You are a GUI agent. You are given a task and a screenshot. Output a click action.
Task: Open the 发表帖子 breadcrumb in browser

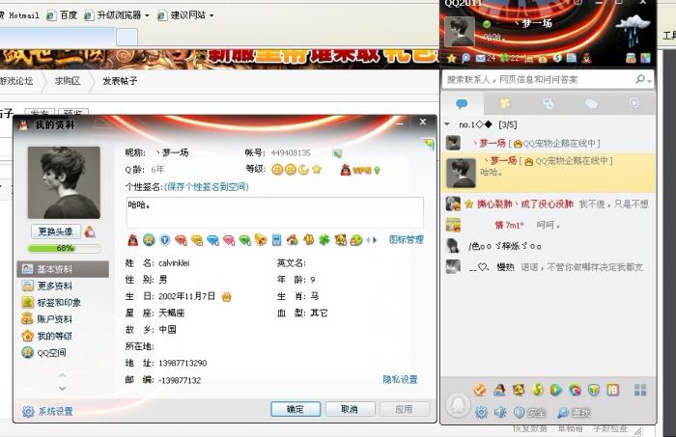coord(120,81)
